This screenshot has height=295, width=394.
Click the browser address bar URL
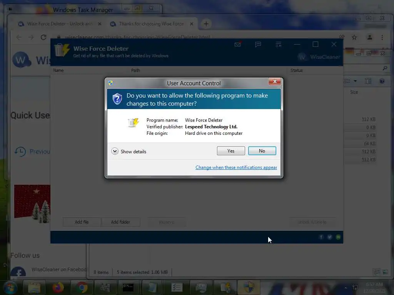(x=137, y=37)
